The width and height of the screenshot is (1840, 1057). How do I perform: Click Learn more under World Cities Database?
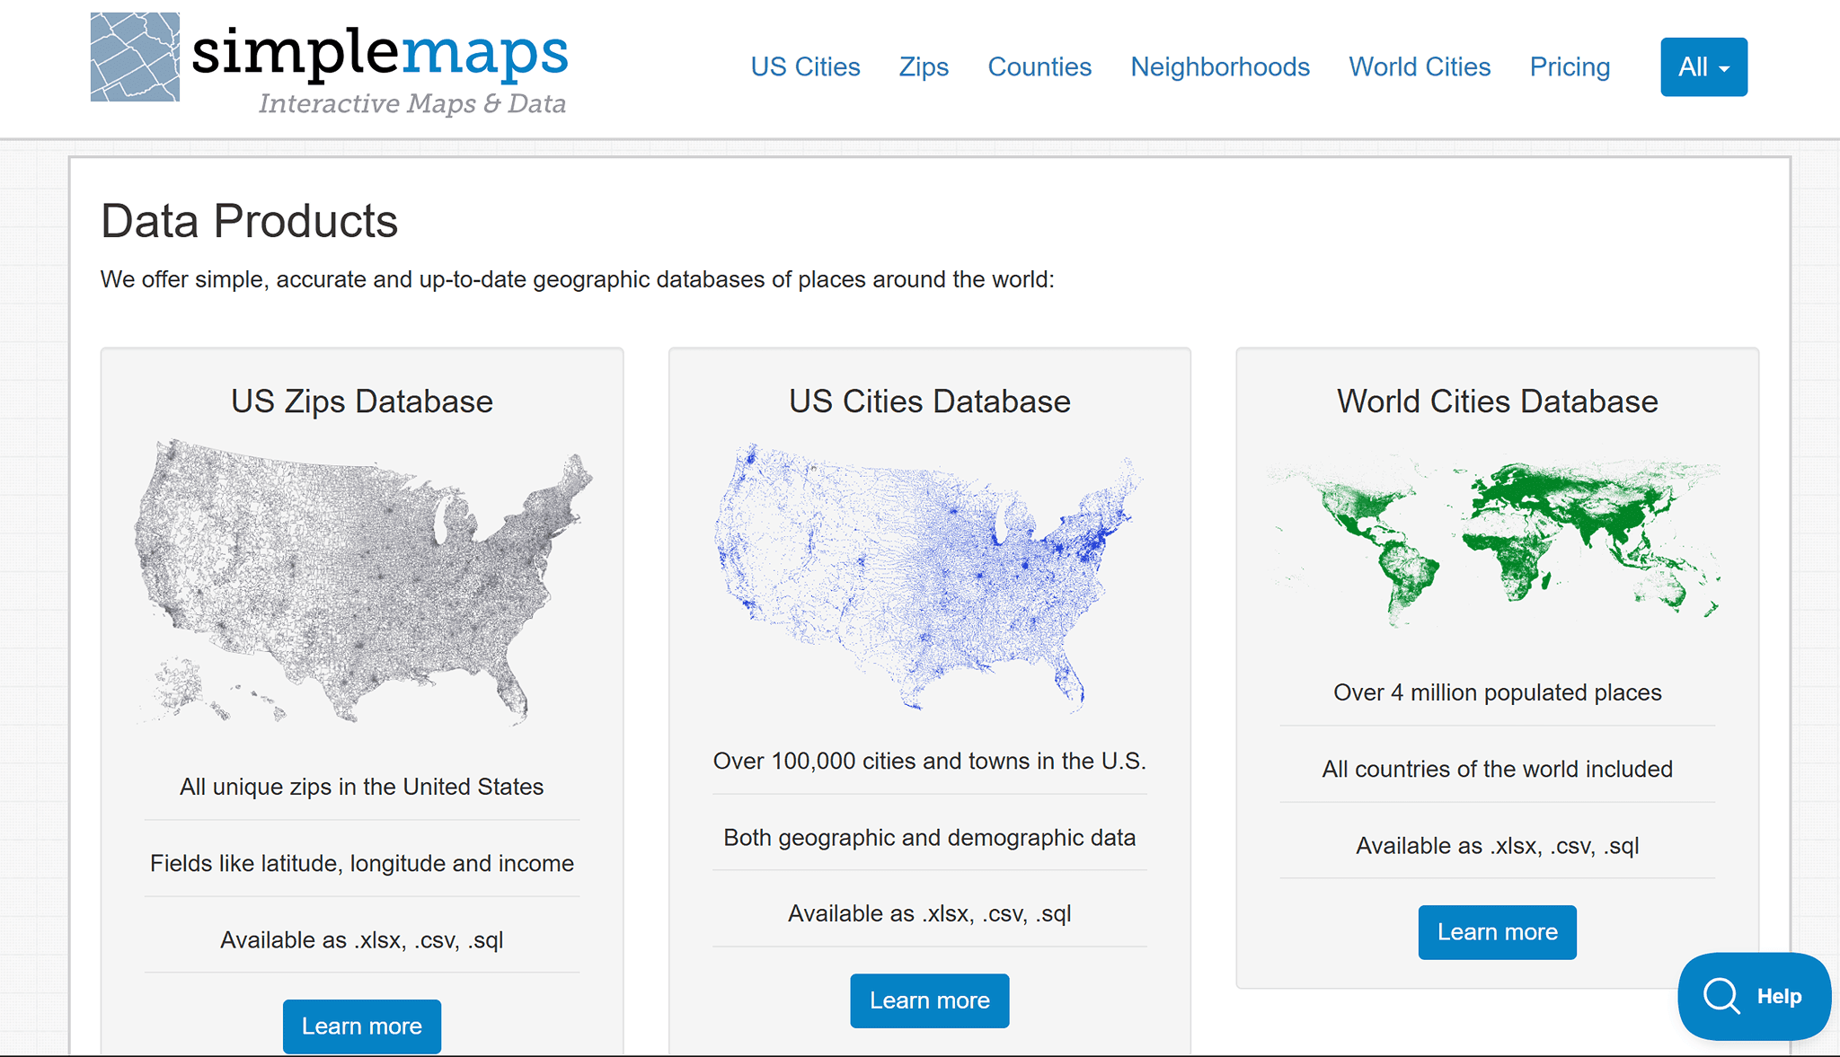point(1497,932)
